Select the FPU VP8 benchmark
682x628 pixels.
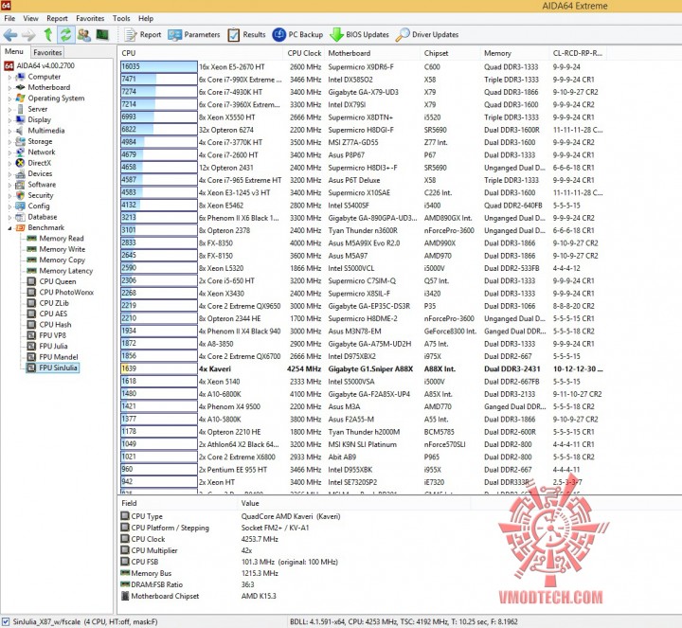click(53, 335)
